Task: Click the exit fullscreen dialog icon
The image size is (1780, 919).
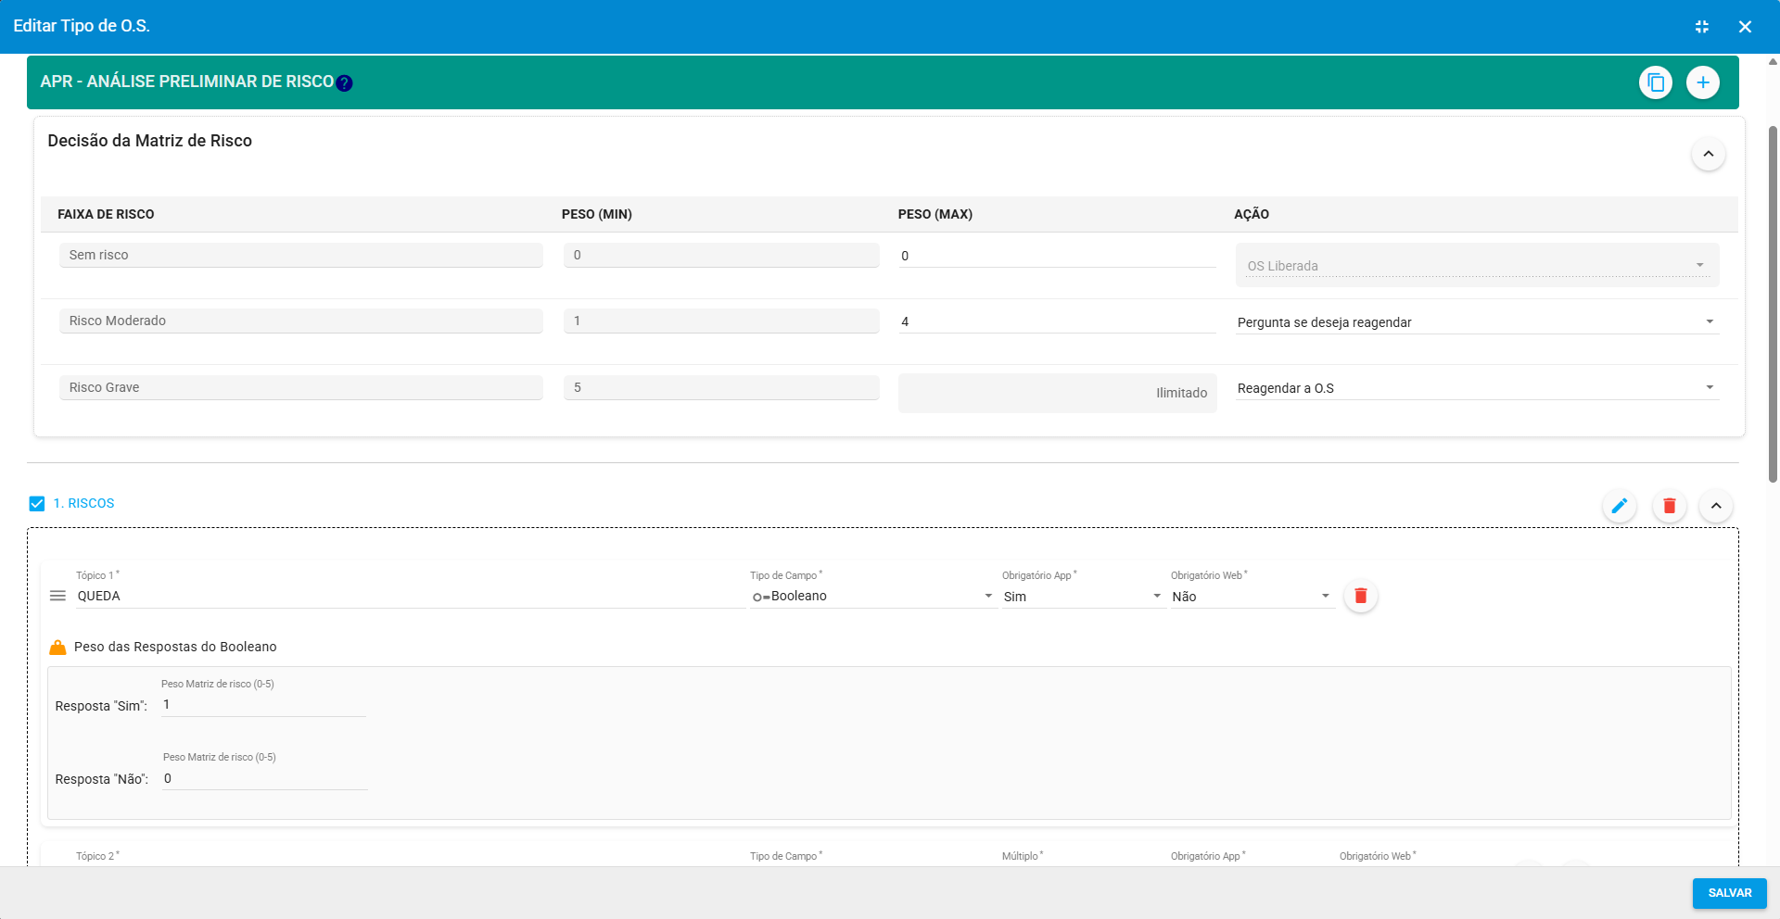Action: point(1701,27)
